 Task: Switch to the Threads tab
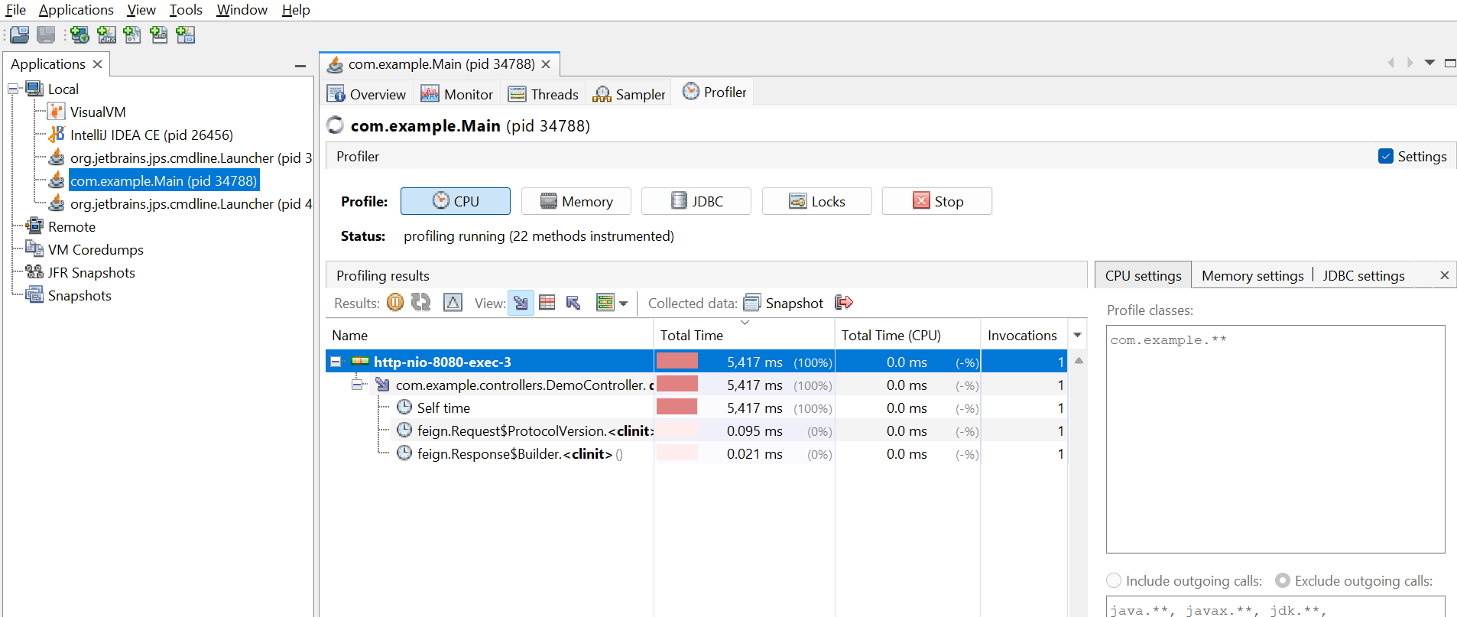pyautogui.click(x=544, y=94)
